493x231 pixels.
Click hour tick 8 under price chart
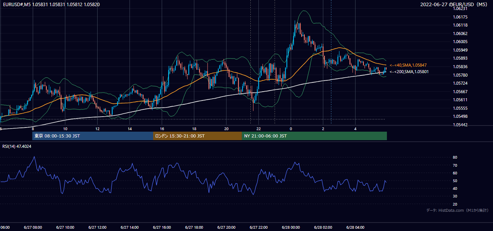[33, 129]
